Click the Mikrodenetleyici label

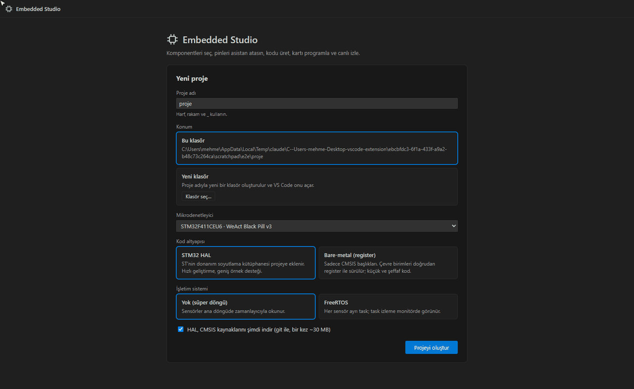pyautogui.click(x=195, y=215)
